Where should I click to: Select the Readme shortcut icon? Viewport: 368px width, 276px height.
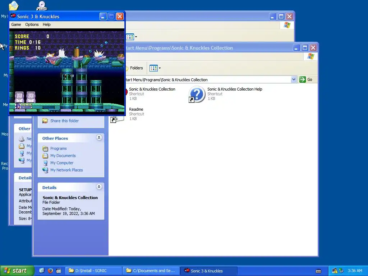[117, 119]
